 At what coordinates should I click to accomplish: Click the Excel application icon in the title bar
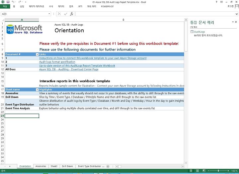click(x=3, y=2)
